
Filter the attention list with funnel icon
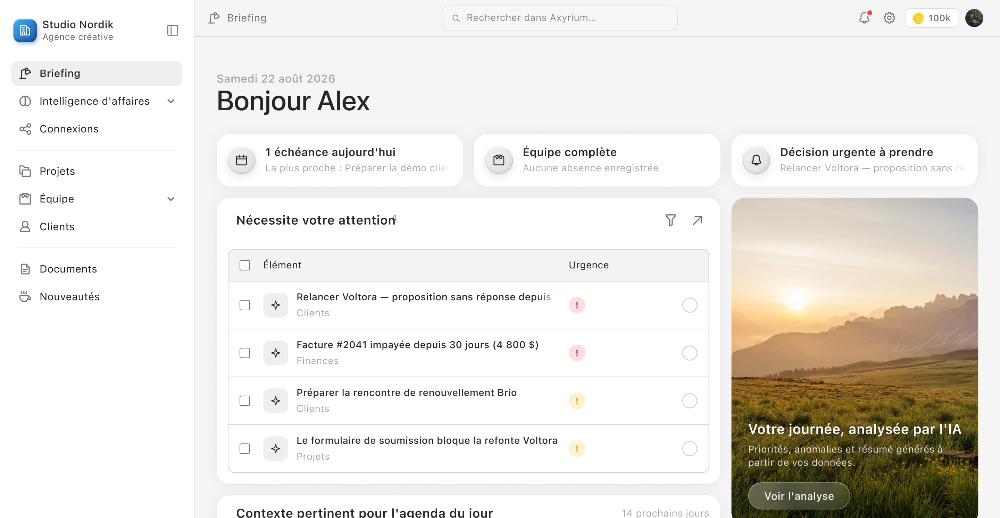670,220
